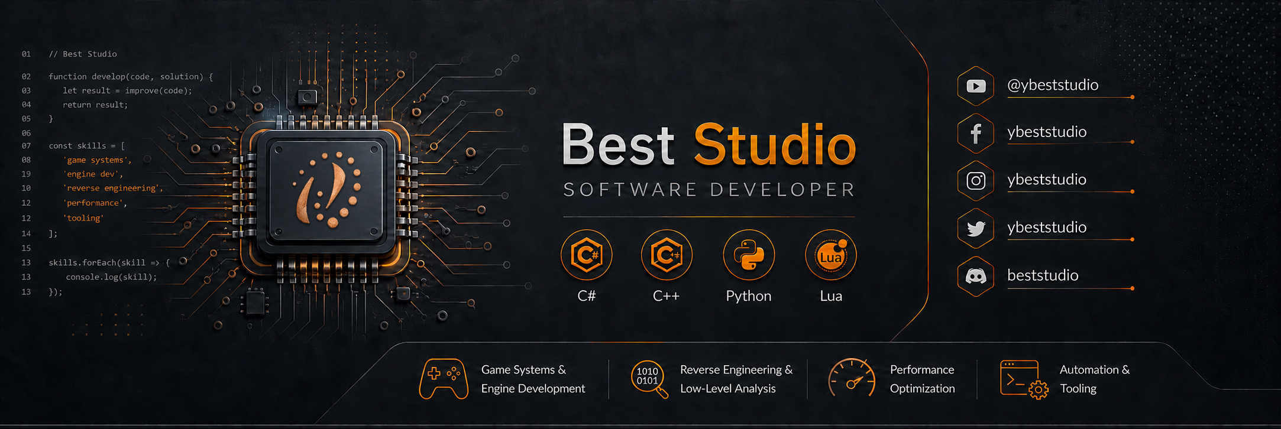Open ybeststudio next to Instagram icon
The height and width of the screenshot is (429, 1281).
1047,180
